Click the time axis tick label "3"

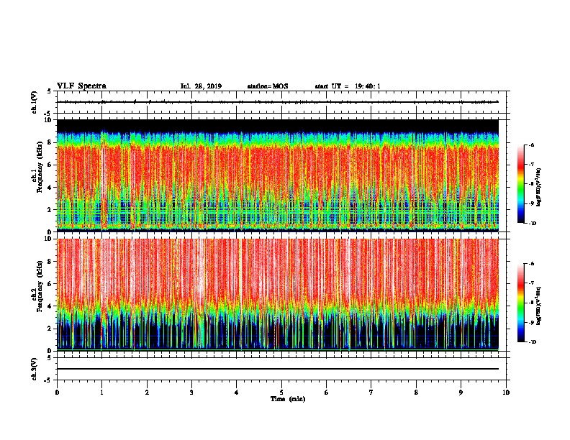(191, 392)
